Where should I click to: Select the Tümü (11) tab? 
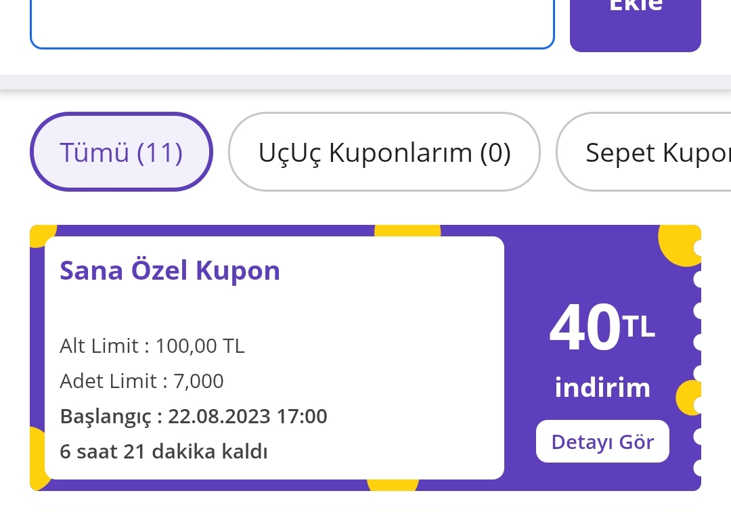(121, 152)
